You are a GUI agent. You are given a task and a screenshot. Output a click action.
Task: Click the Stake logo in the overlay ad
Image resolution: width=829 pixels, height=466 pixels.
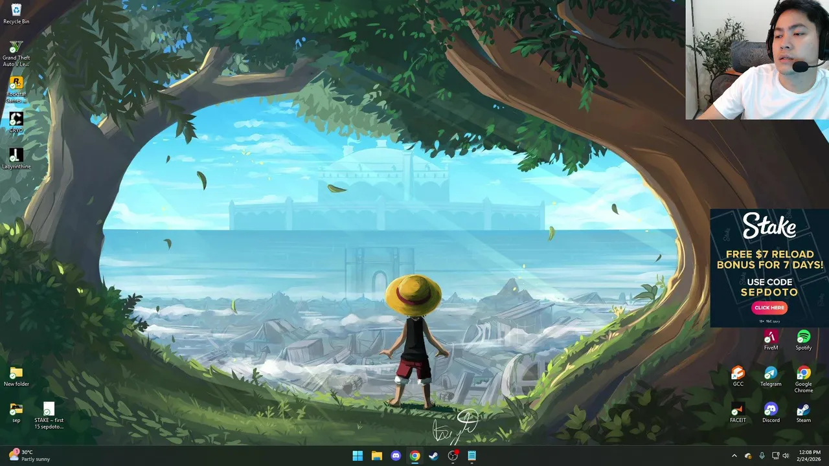tap(769, 227)
